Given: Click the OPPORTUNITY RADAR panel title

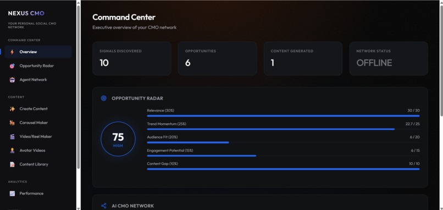Looking at the screenshot, I should click(137, 98).
